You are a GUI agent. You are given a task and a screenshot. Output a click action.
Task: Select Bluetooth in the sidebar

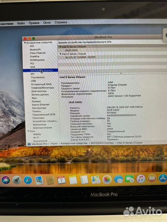click(x=35, y=50)
